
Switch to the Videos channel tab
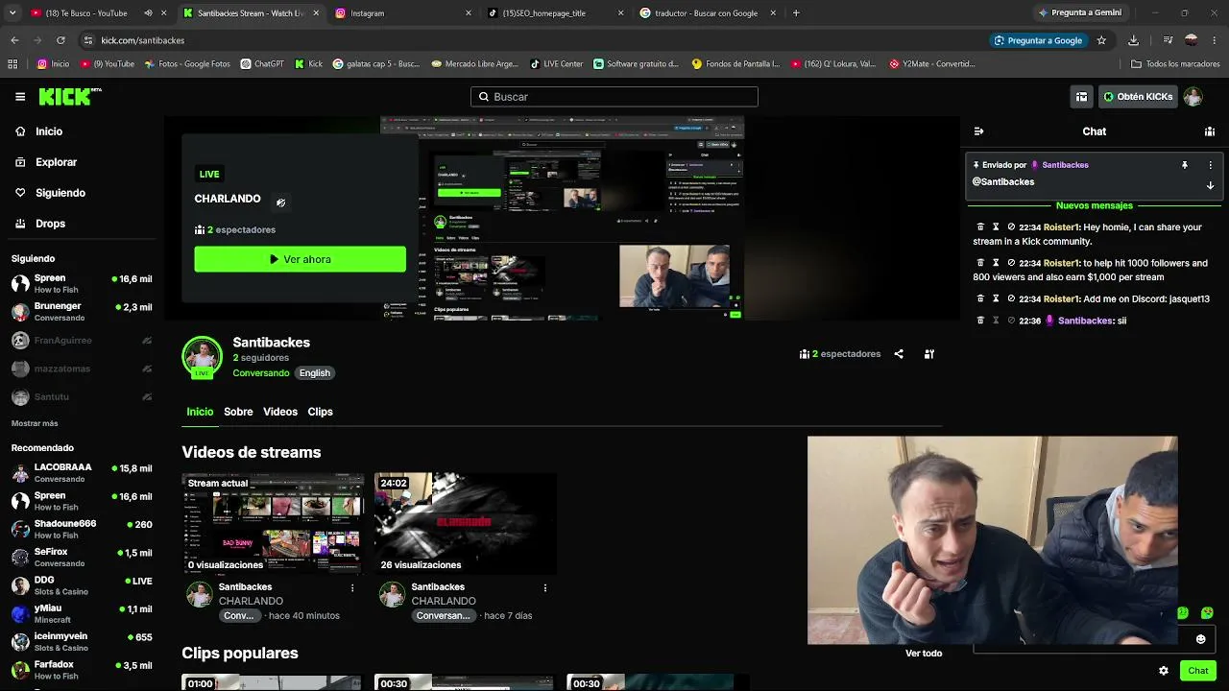(x=280, y=412)
